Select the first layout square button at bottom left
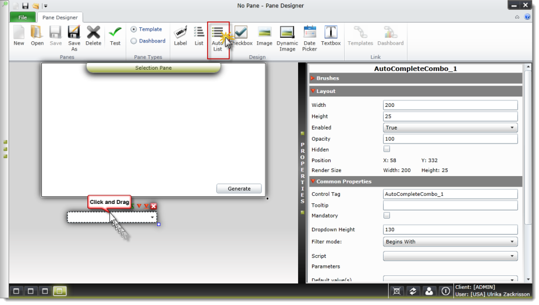The width and height of the screenshot is (539, 305). (16, 291)
